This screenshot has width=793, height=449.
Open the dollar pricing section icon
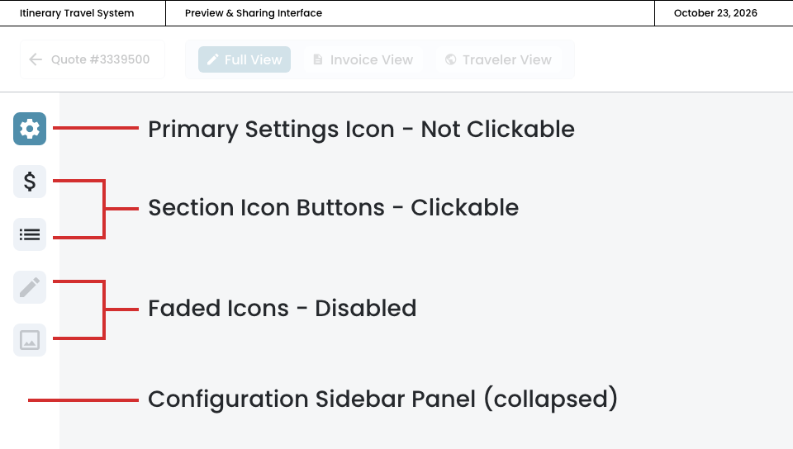[30, 182]
